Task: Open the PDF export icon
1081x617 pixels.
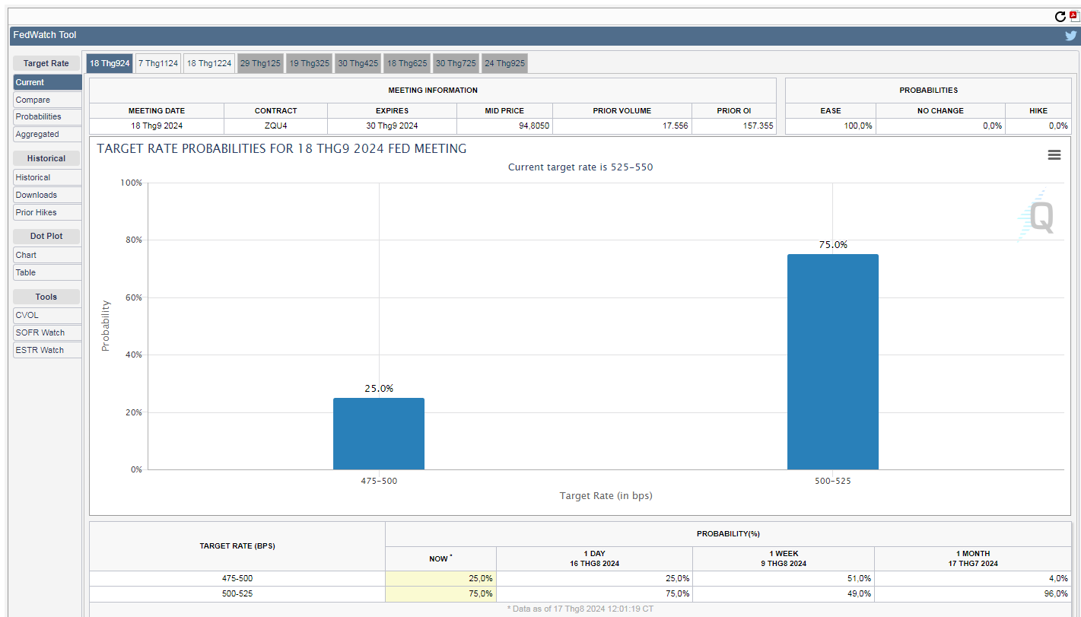Action: pyautogui.click(x=1073, y=16)
